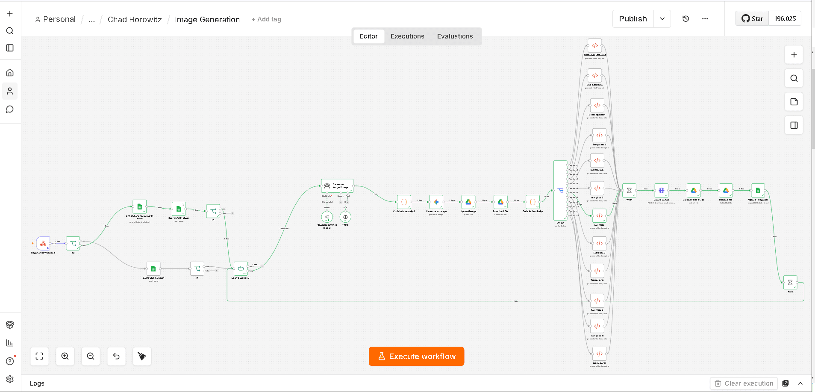Open the Personal project breadcrumb
815x392 pixels.
pos(56,19)
